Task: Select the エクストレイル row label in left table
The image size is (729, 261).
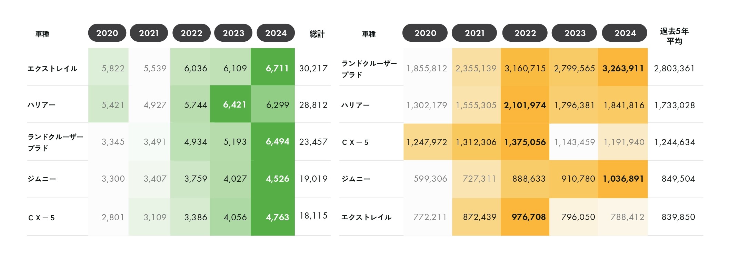Action: tap(52, 69)
